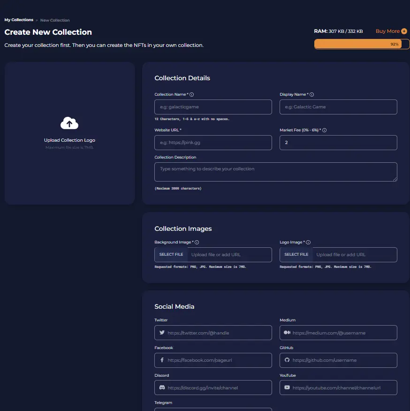Click the Logo Image info icon
The width and height of the screenshot is (410, 411).
pos(308,243)
